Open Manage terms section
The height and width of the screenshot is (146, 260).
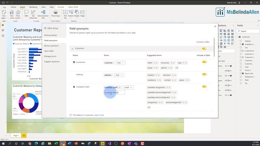pyautogui.click(x=50, y=56)
